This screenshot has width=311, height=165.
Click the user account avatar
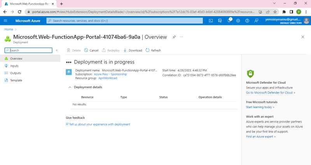pyautogui.click(x=306, y=21)
